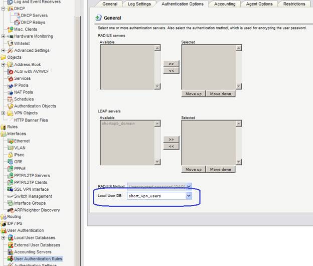The image size is (313, 266).
Task: Click the GRE icon
Action: point(10,162)
